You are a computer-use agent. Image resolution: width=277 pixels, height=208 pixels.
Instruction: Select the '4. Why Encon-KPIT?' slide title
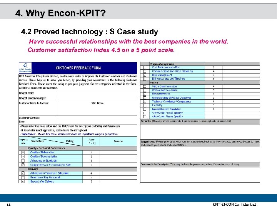coord(60,13)
